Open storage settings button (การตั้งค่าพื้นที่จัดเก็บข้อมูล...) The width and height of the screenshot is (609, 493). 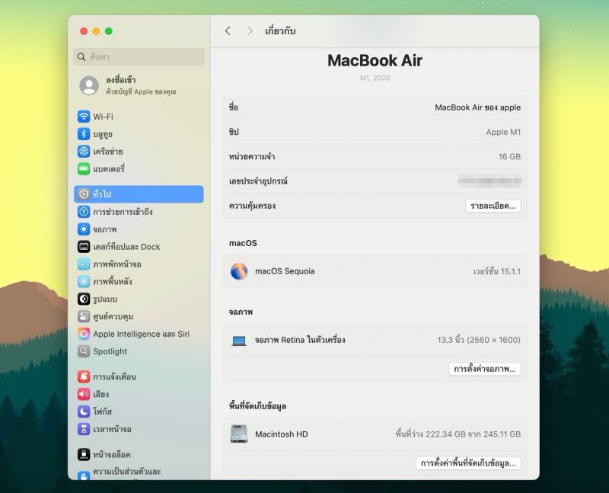(x=468, y=463)
